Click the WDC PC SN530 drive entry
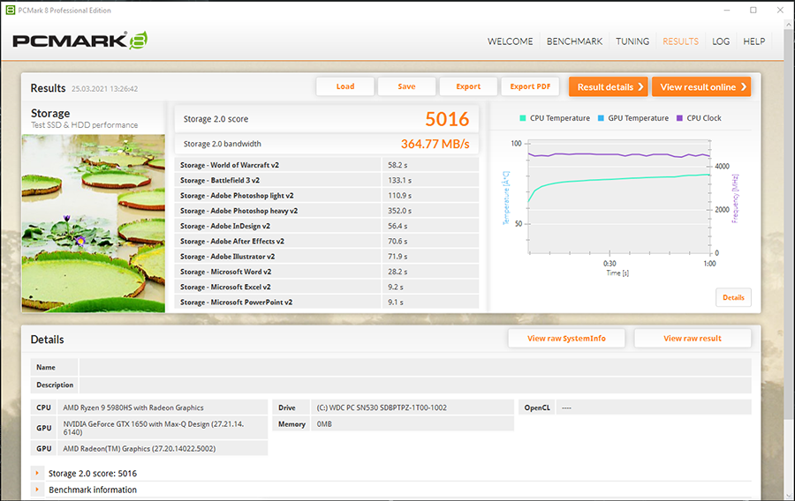Screen dimensions: 795x501 point(413,408)
